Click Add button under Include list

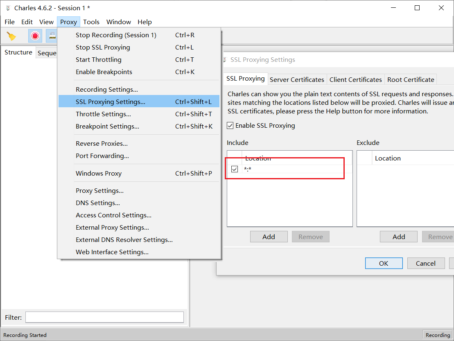pos(269,237)
